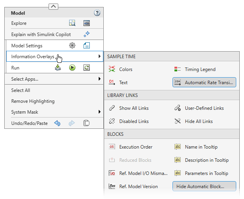Click Explore menu label
The height and width of the screenshot is (199, 244).
tap(19, 23)
